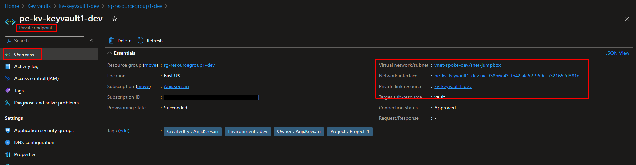This screenshot has width=636, height=165.
Task: Open JSON View link
Action: tap(617, 53)
